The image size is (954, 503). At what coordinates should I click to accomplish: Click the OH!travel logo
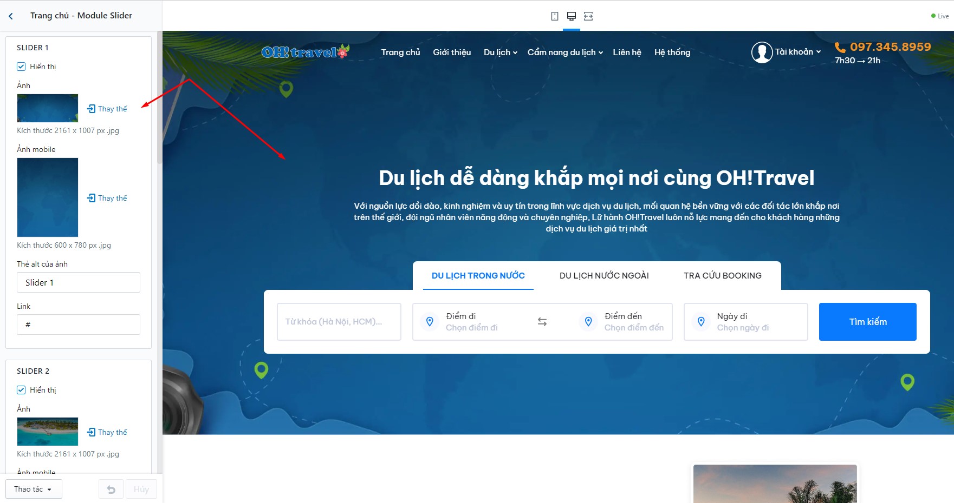coord(306,52)
